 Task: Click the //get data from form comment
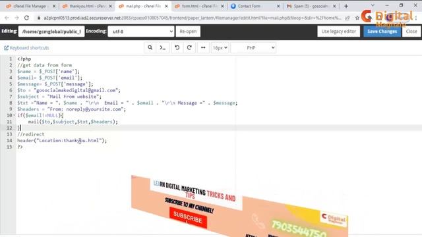[44, 65]
